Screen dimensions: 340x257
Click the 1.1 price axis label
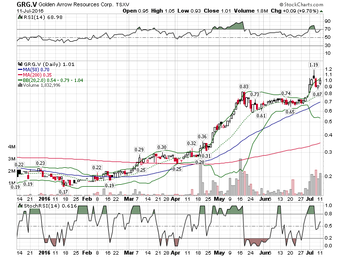tap(328, 75)
